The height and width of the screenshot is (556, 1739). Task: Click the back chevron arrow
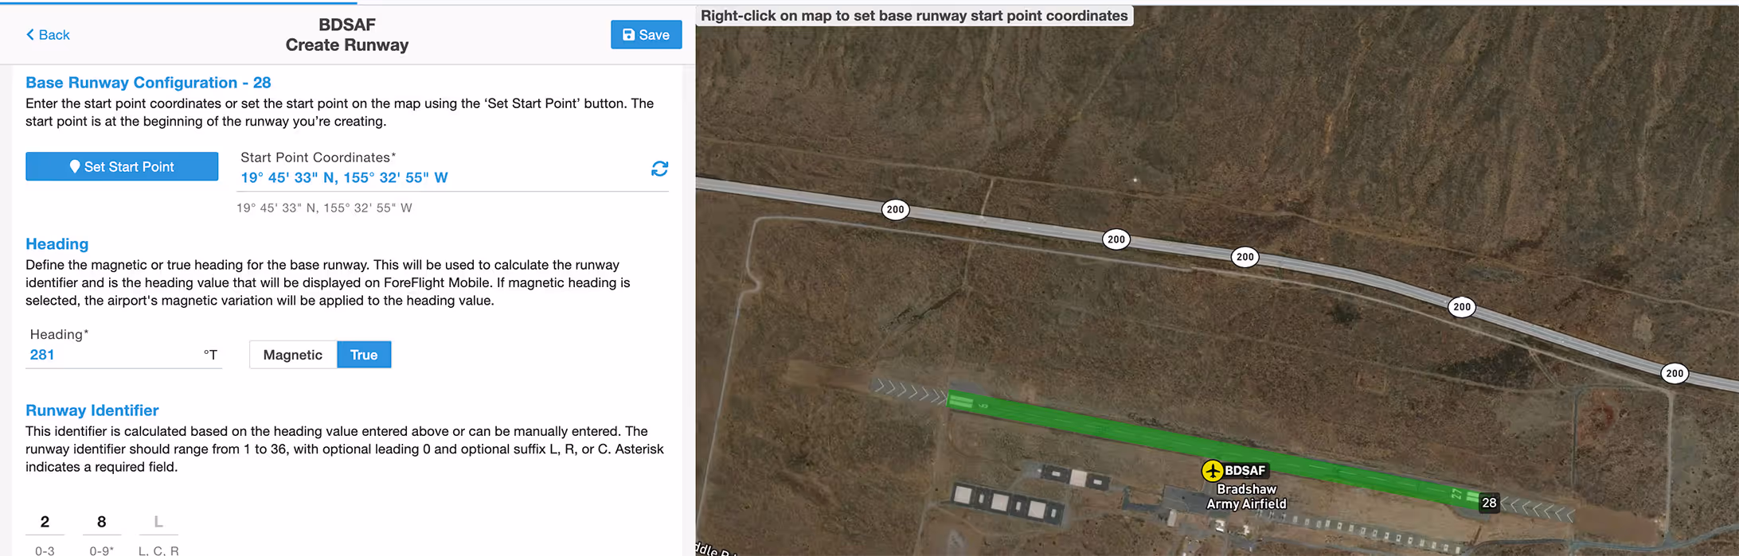point(30,34)
